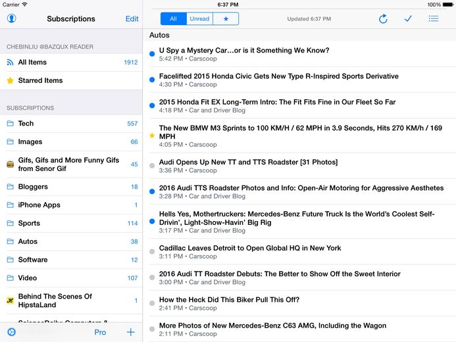
Task: Open the Autos folder
Action: click(72, 241)
